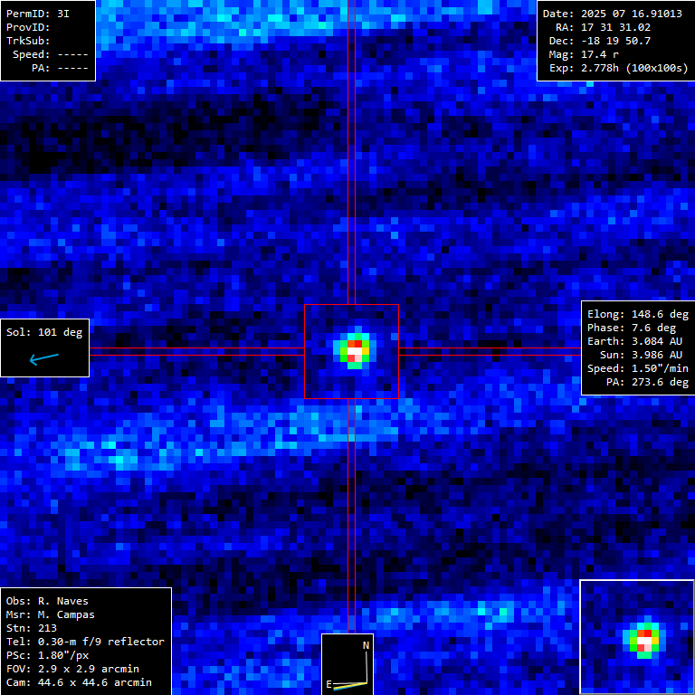
Task: Click the 'Speed: -----' line at top left
Action: [50, 54]
